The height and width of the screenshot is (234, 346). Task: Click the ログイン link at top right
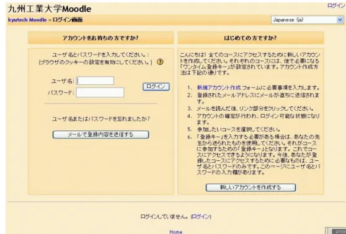coord(336,6)
